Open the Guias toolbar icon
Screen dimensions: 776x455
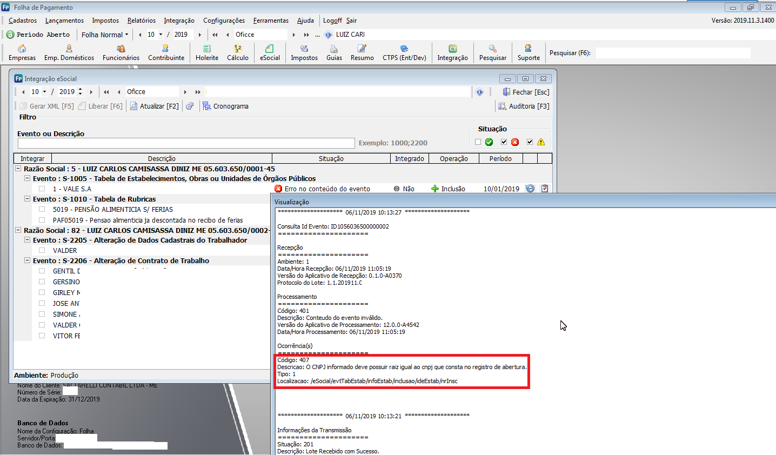[334, 52]
